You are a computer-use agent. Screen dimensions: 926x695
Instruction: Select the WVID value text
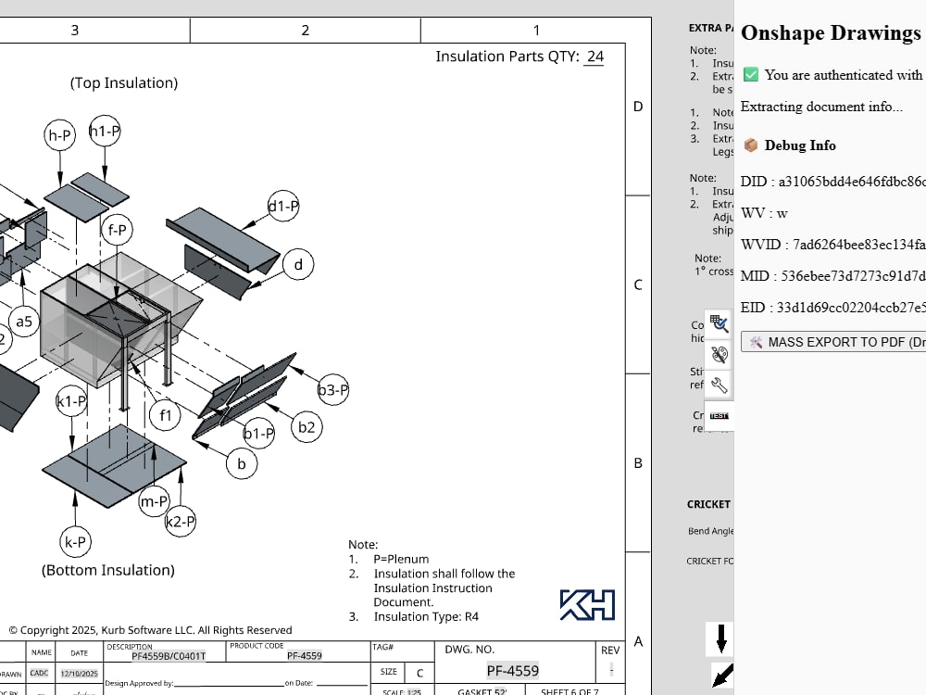[859, 245]
